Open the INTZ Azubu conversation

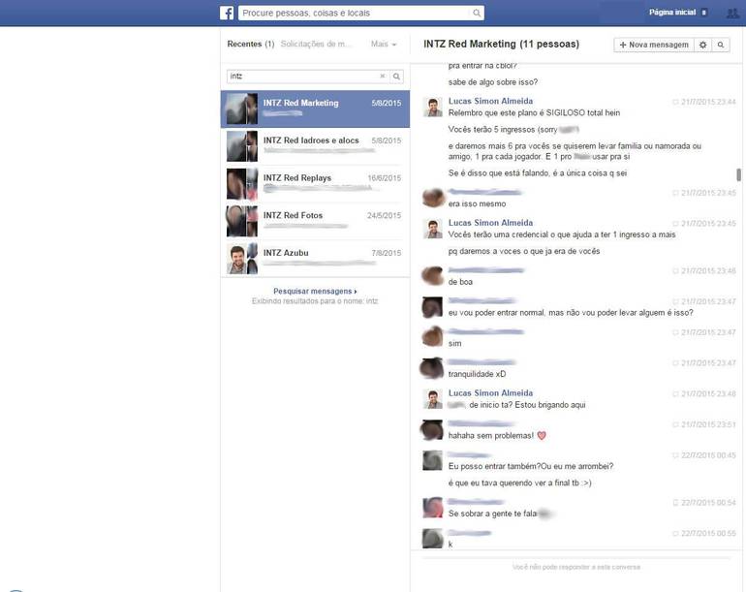pos(315,259)
